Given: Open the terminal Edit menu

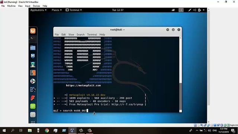Looking at the screenshot, I should pos(64,35).
